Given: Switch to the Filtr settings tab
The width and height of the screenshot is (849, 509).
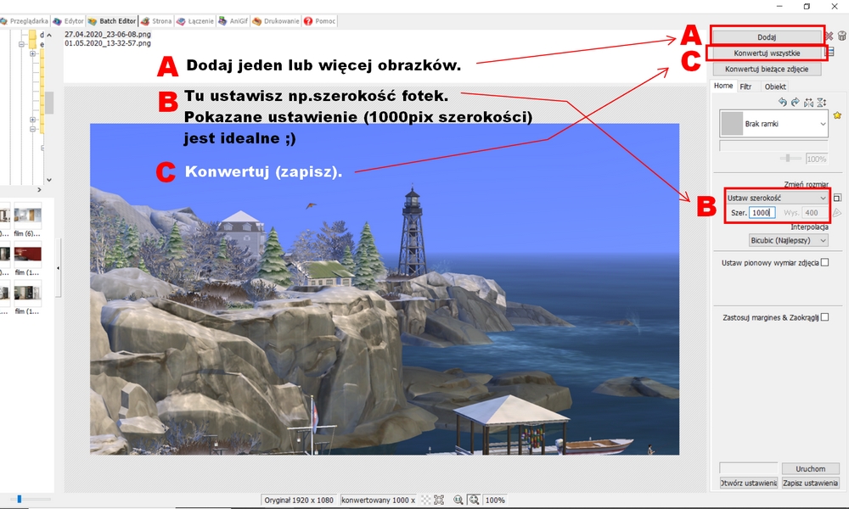Looking at the screenshot, I should point(745,87).
